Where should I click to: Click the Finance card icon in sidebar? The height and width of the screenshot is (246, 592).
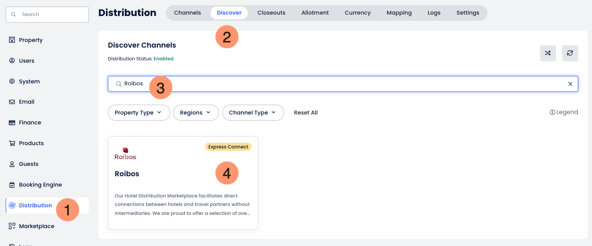12,123
